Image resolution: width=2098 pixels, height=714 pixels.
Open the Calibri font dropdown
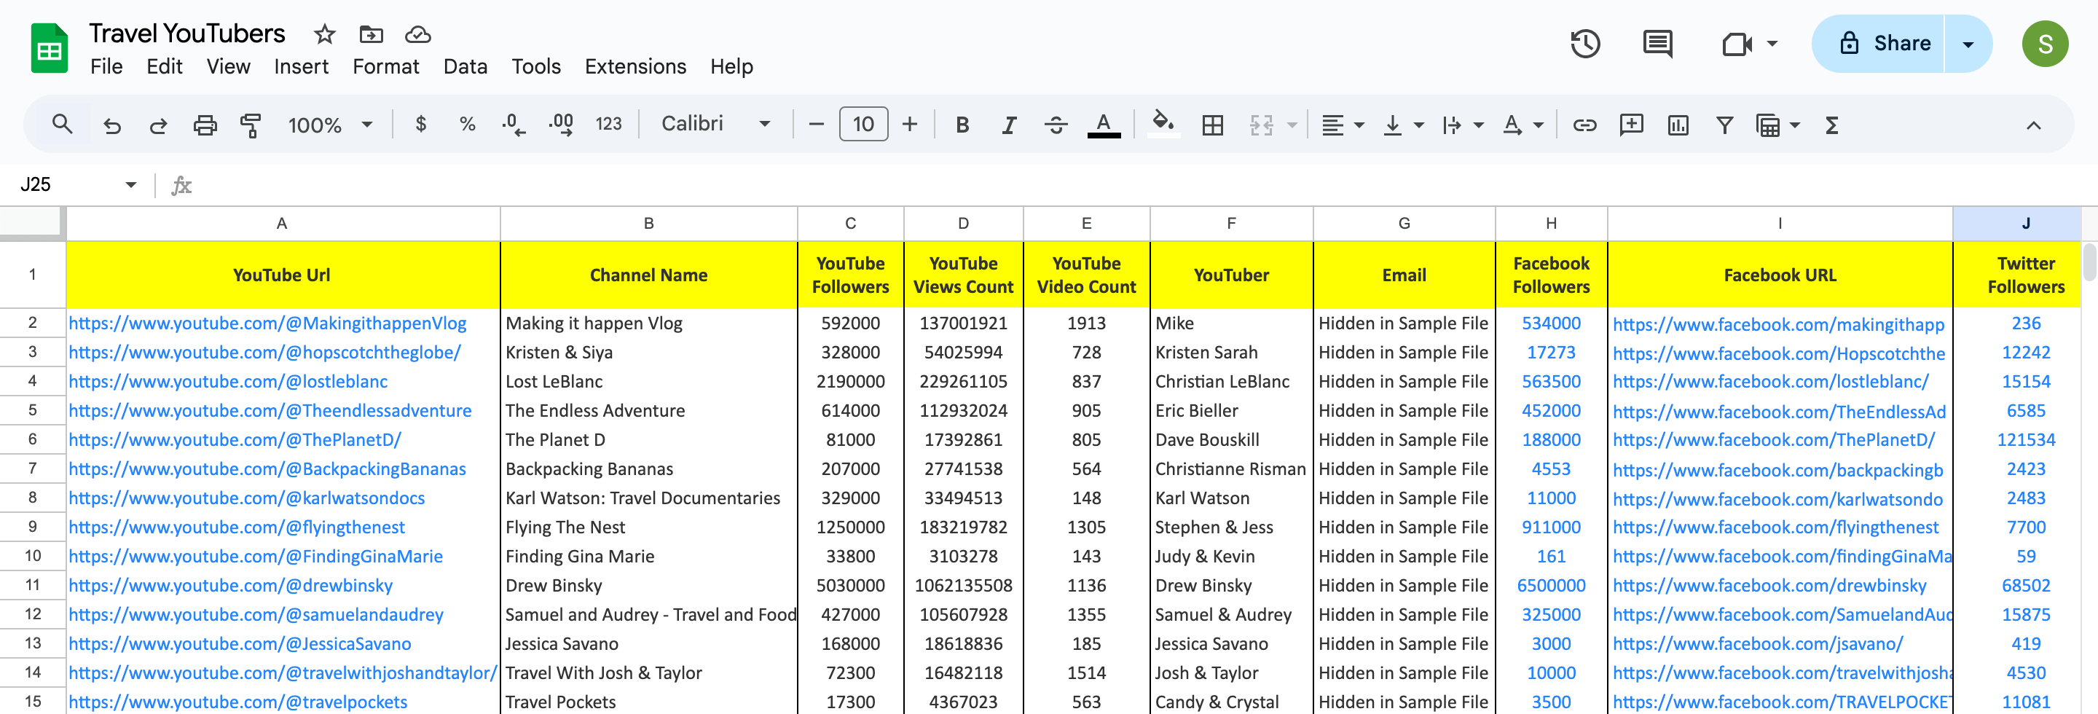tap(715, 124)
